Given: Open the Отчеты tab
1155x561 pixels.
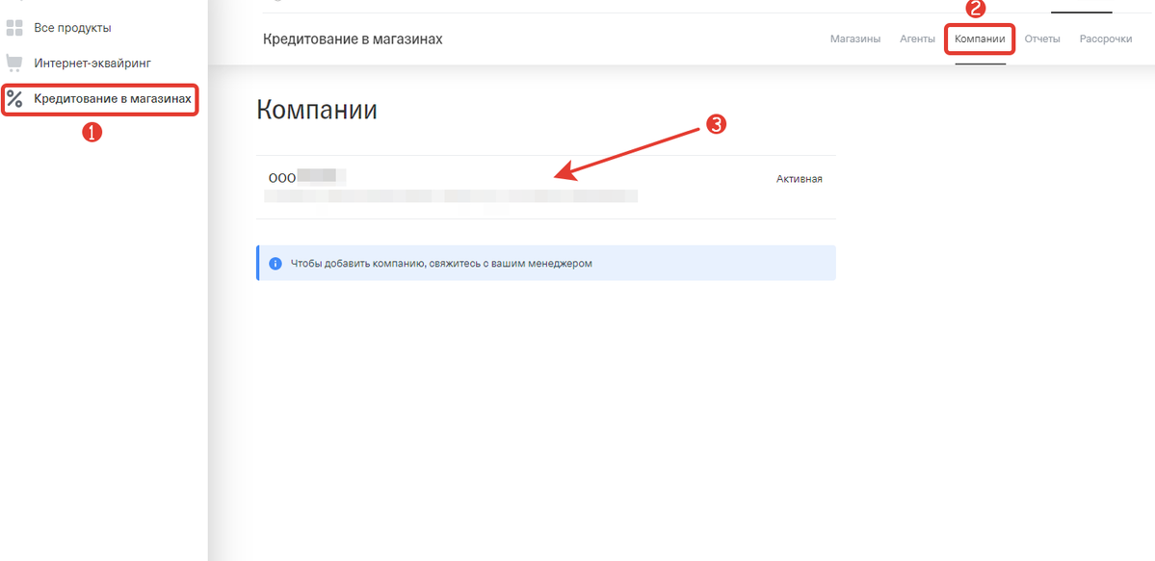Looking at the screenshot, I should [x=1042, y=39].
